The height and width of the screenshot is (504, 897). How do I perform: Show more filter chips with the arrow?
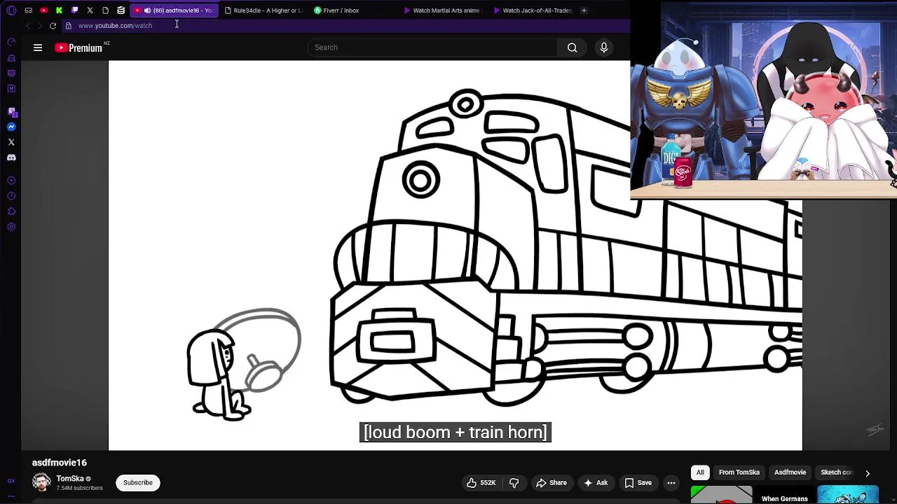click(868, 473)
